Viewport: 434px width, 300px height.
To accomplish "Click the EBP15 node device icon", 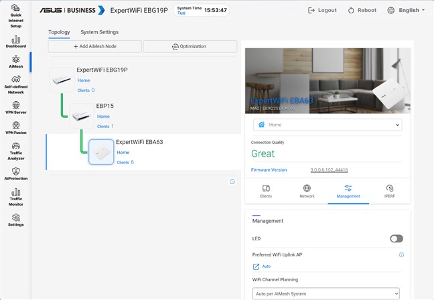I will click(x=82, y=116).
